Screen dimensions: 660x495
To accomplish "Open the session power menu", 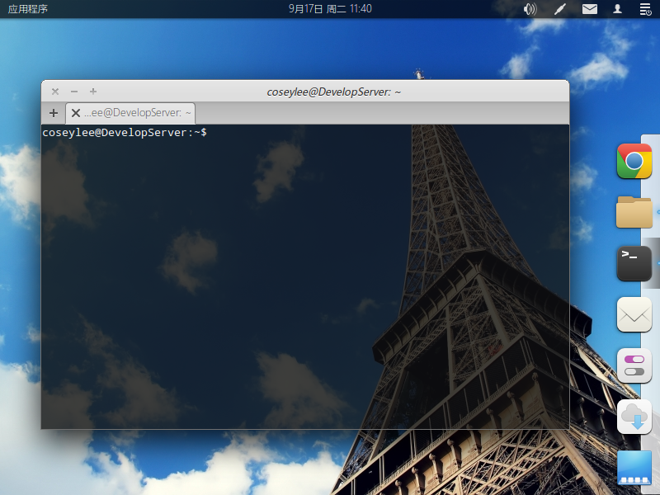I will 645,9.
